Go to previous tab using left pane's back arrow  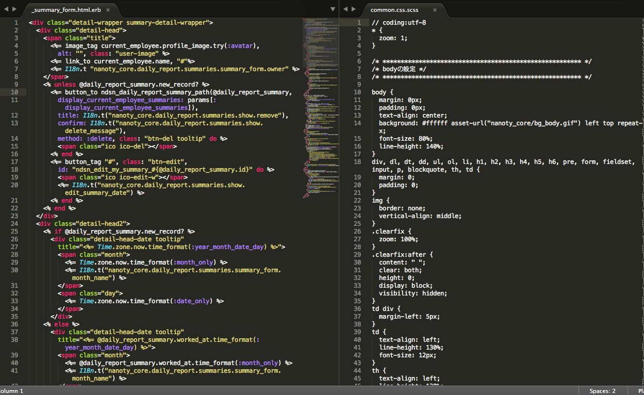pyautogui.click(x=6, y=9)
